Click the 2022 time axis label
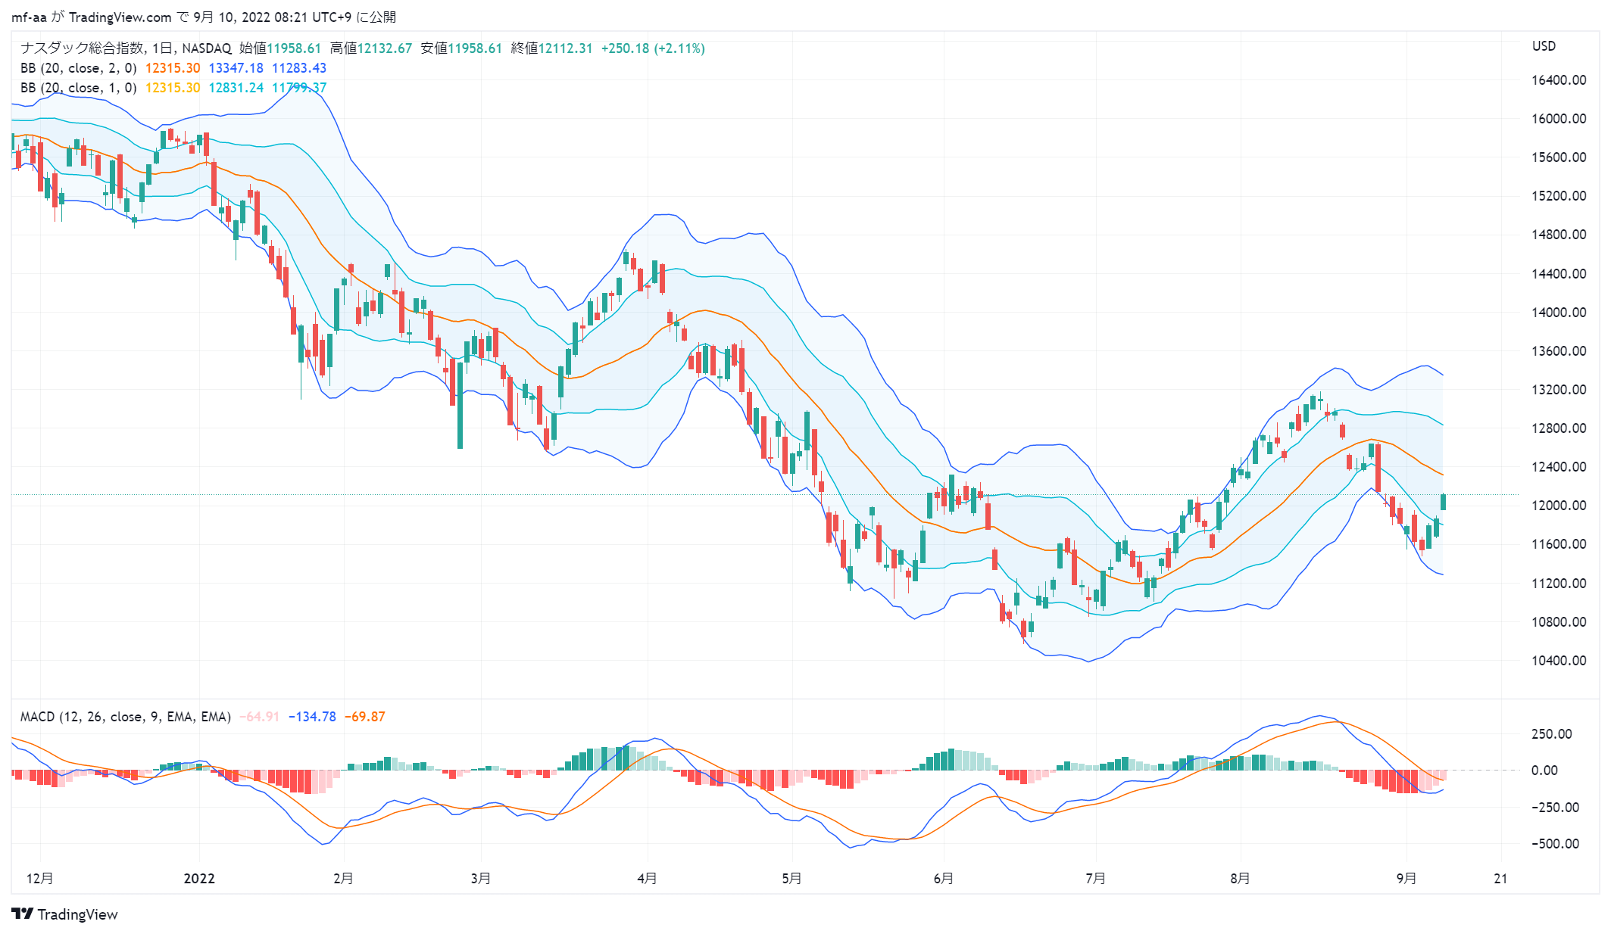The image size is (1611, 934). pyautogui.click(x=199, y=879)
